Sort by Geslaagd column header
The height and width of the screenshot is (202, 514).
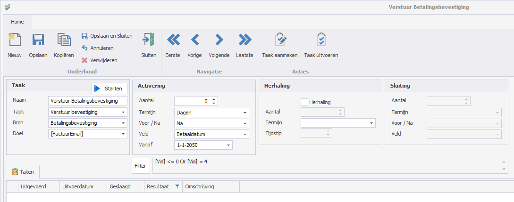click(x=126, y=186)
